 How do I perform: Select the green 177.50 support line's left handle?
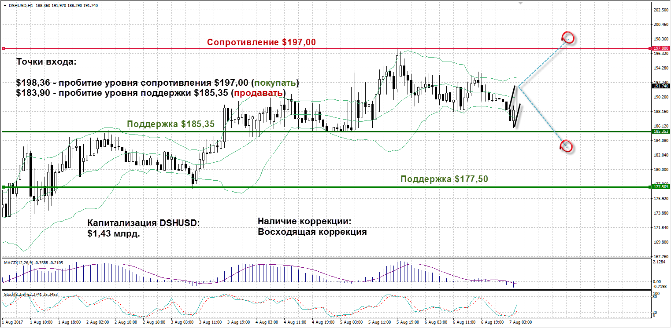click(x=4, y=187)
